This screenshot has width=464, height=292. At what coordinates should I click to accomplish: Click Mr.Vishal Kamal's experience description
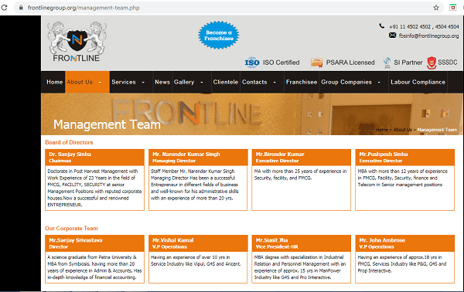196,260
